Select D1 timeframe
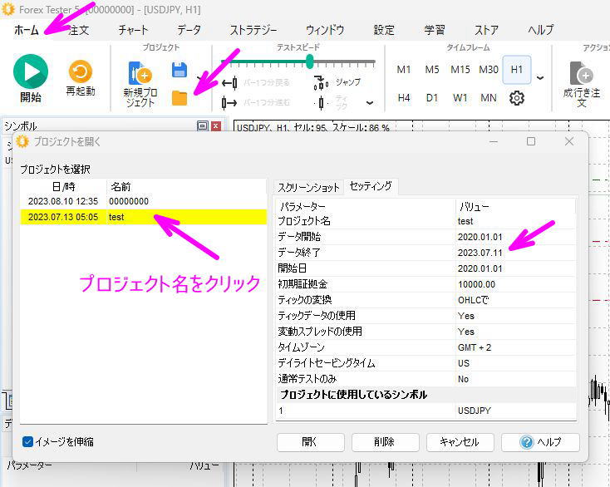610x487 pixels. pyautogui.click(x=432, y=98)
